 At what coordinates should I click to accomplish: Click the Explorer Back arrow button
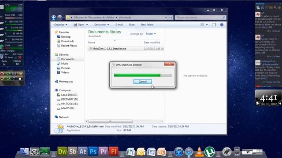point(54,18)
